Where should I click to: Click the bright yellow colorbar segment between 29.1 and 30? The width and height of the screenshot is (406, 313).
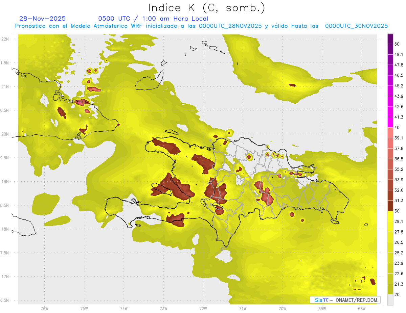pos(390,216)
